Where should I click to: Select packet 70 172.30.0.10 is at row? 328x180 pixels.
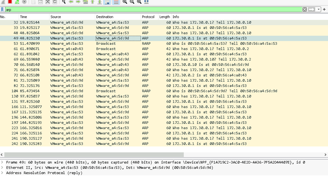pos(164,65)
